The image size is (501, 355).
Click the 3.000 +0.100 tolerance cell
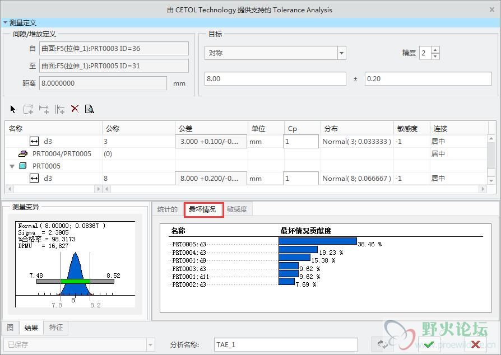(211, 141)
